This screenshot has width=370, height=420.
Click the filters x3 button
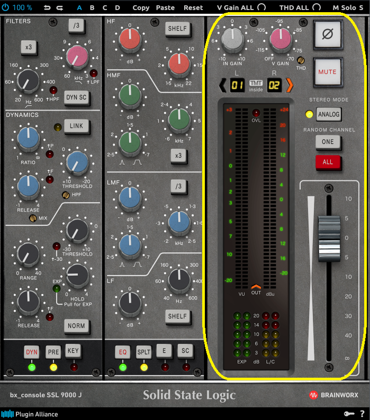pyautogui.click(x=29, y=47)
